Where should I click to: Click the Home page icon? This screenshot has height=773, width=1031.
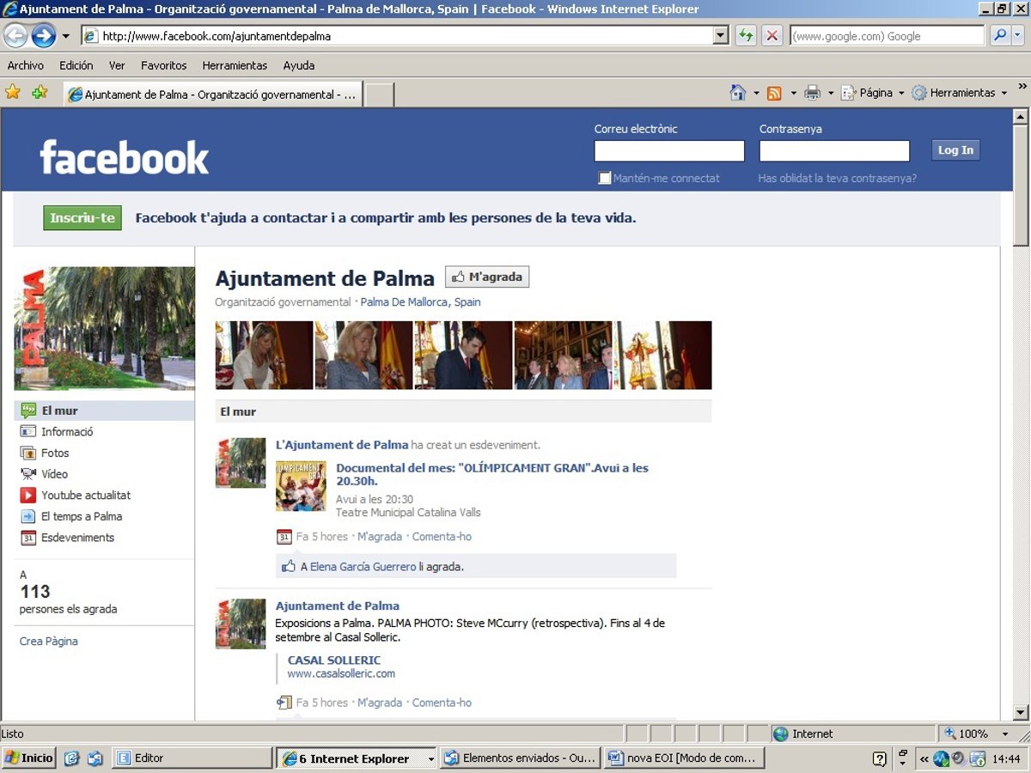737,93
